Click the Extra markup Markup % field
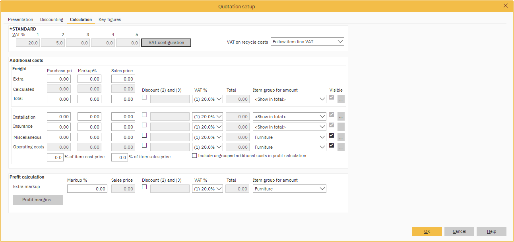 (x=87, y=189)
